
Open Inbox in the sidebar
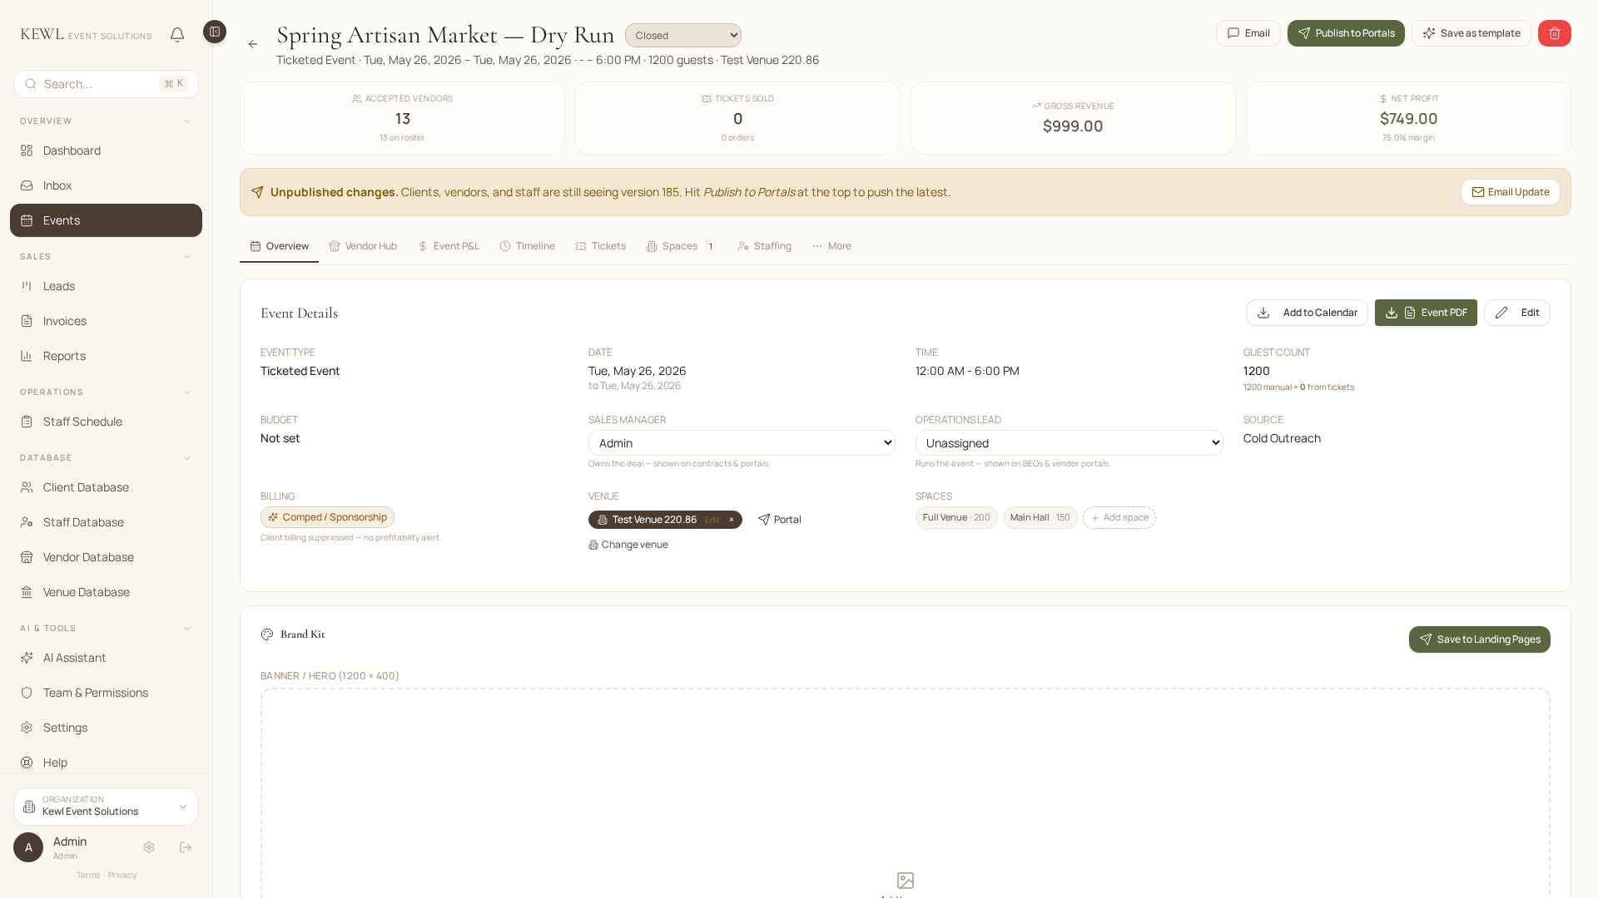tap(106, 185)
